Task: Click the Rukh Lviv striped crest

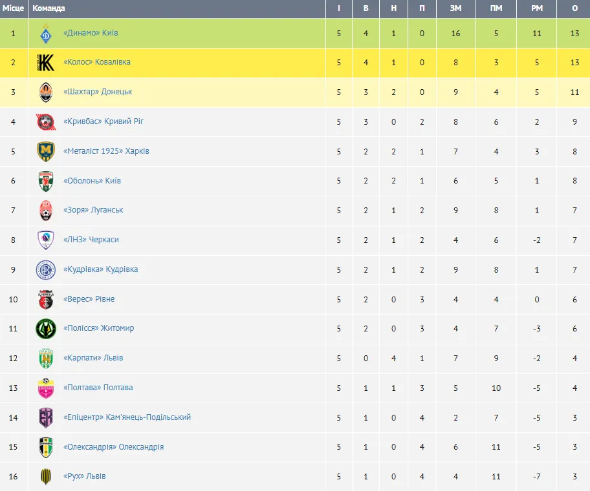Action: 46,477
